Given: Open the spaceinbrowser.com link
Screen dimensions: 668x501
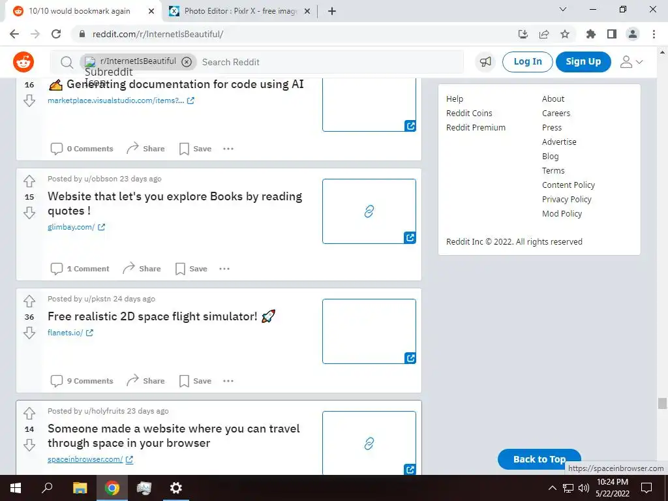Looking at the screenshot, I should pos(90,459).
